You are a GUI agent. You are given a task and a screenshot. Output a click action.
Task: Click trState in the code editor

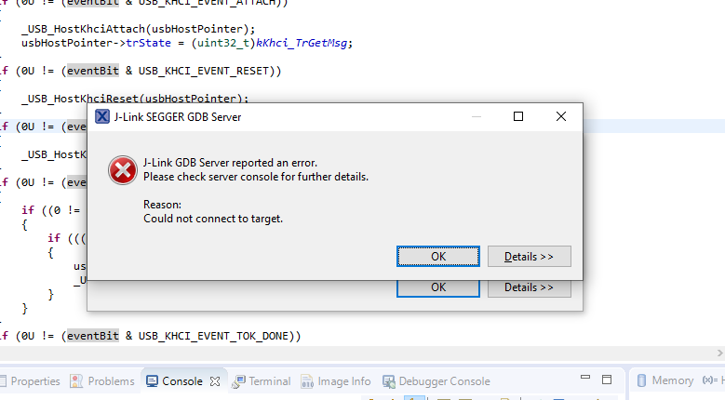pos(148,43)
